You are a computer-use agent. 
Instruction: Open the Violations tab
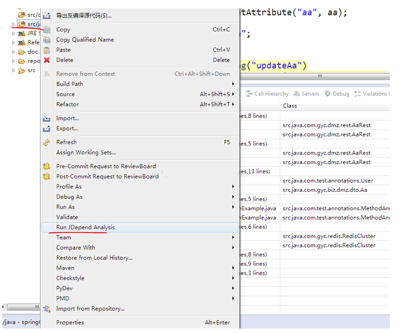372,94
